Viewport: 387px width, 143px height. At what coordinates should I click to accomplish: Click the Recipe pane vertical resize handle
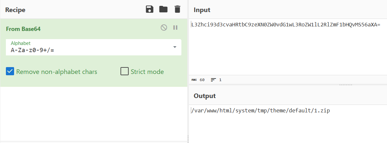point(188,138)
